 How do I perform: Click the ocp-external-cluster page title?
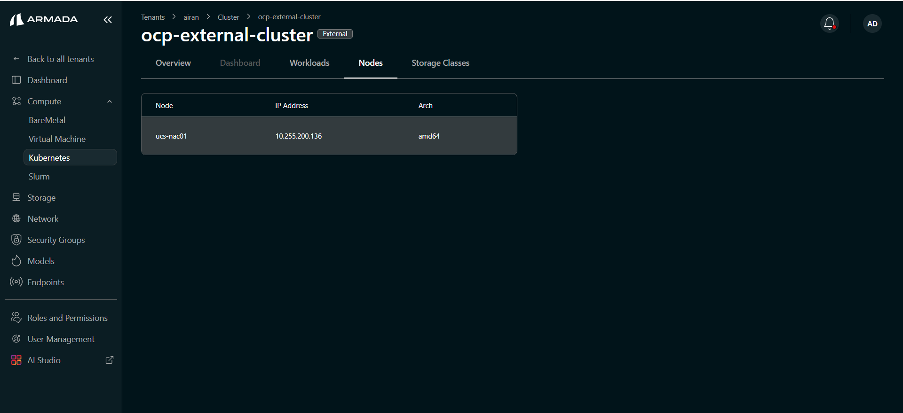[227, 35]
